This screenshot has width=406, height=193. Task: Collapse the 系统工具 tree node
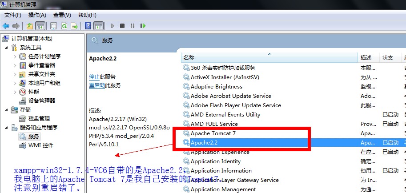tap(6, 48)
